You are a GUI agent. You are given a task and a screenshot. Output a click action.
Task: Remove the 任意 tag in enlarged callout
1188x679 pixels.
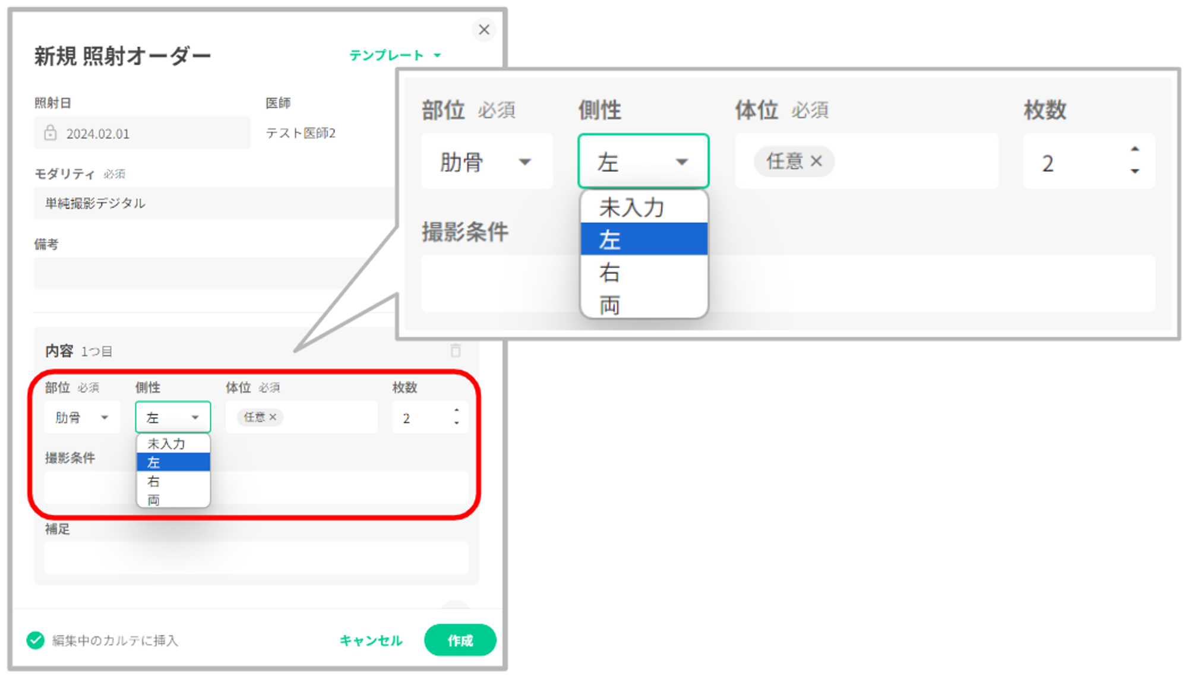pos(817,161)
